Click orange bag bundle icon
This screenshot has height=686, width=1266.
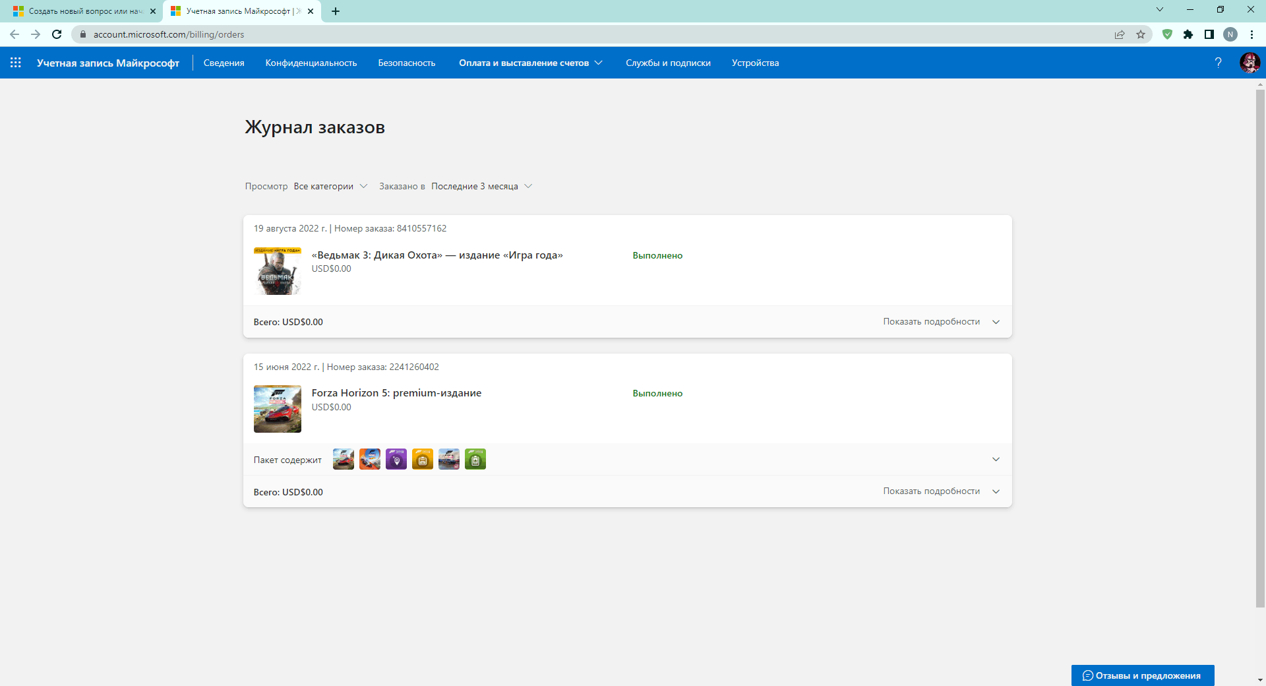[x=423, y=459]
